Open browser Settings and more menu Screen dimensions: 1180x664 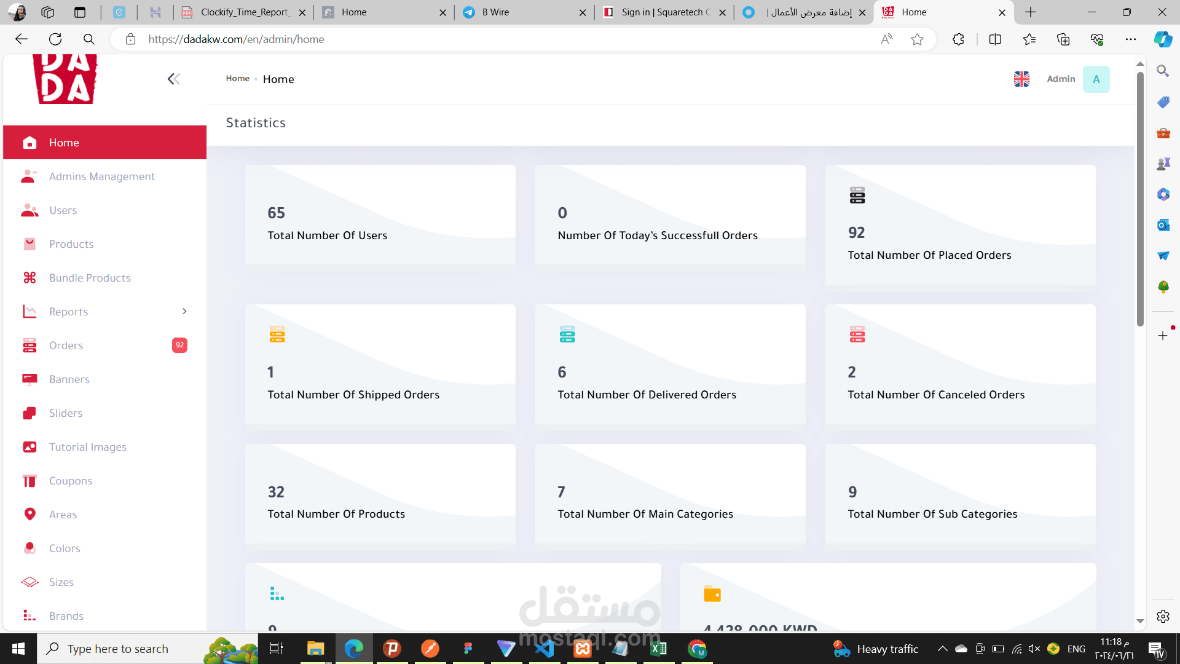tap(1130, 39)
